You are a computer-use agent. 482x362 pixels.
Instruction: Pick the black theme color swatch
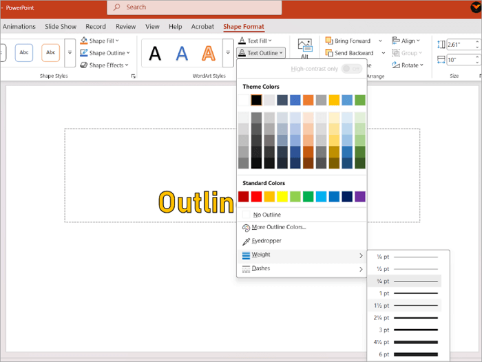[x=256, y=100]
